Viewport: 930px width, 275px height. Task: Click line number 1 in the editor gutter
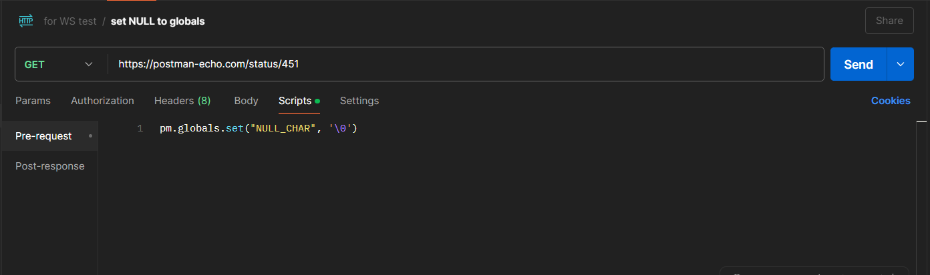140,129
